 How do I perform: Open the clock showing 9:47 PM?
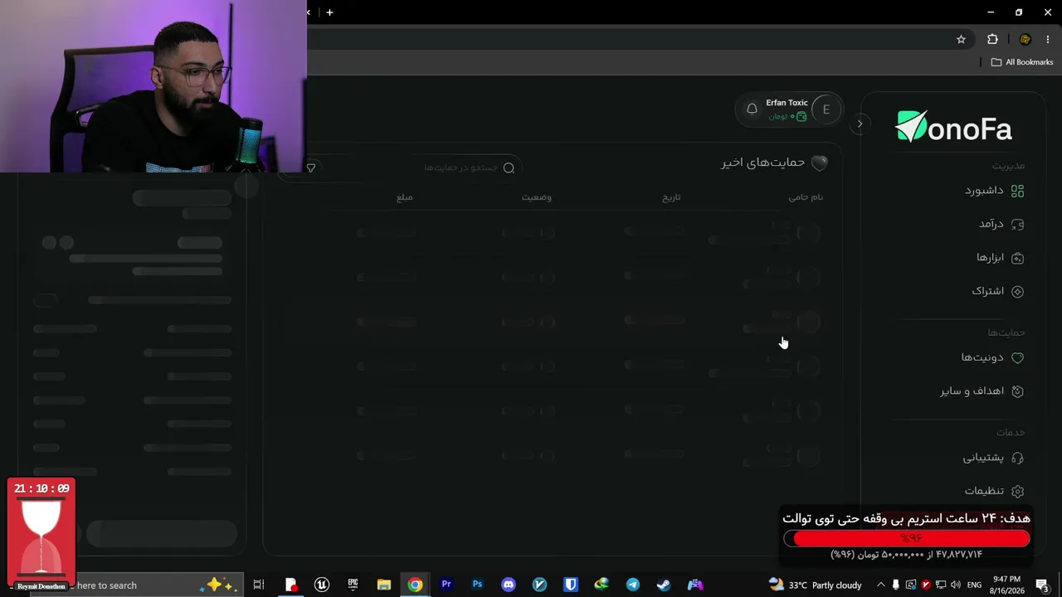point(1006,585)
